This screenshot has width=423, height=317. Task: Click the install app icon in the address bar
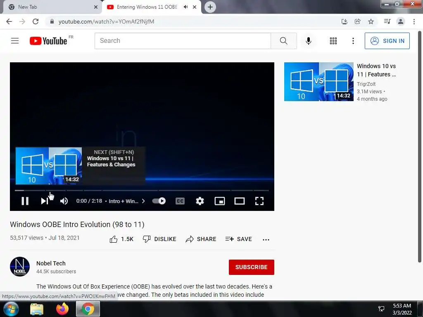pyautogui.click(x=344, y=21)
